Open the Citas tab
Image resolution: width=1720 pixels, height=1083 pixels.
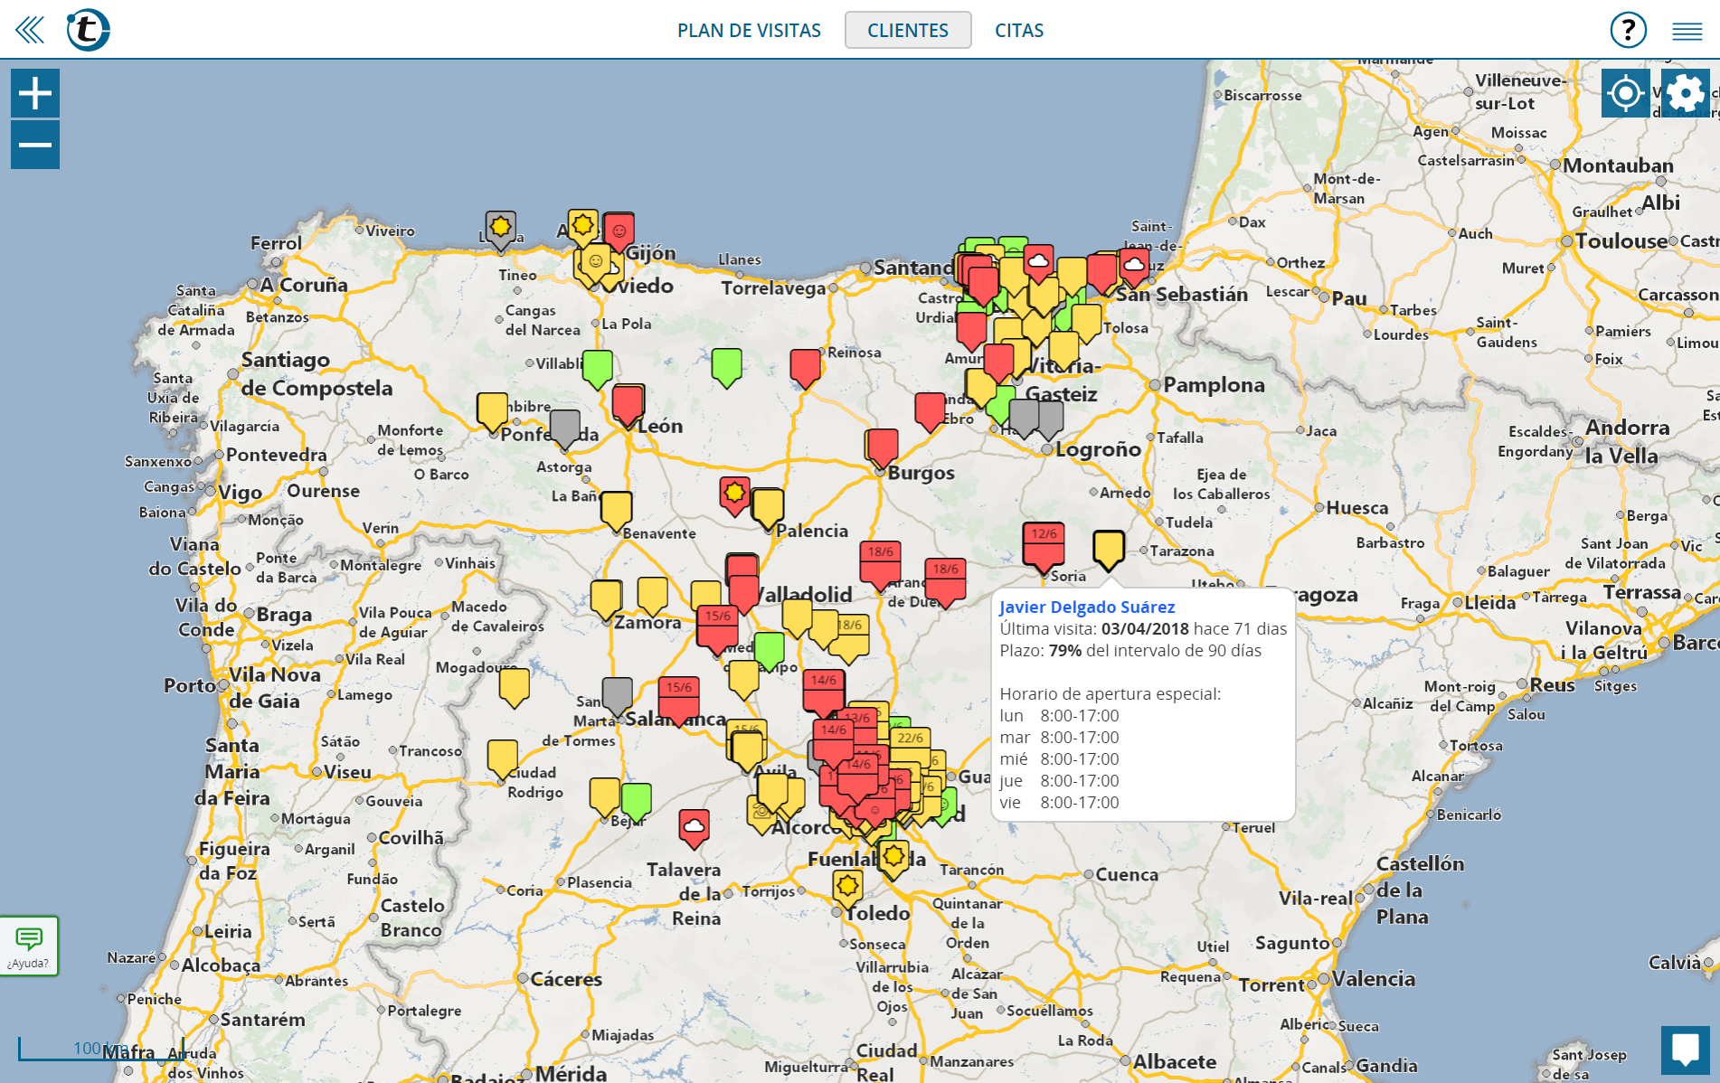click(x=1018, y=31)
